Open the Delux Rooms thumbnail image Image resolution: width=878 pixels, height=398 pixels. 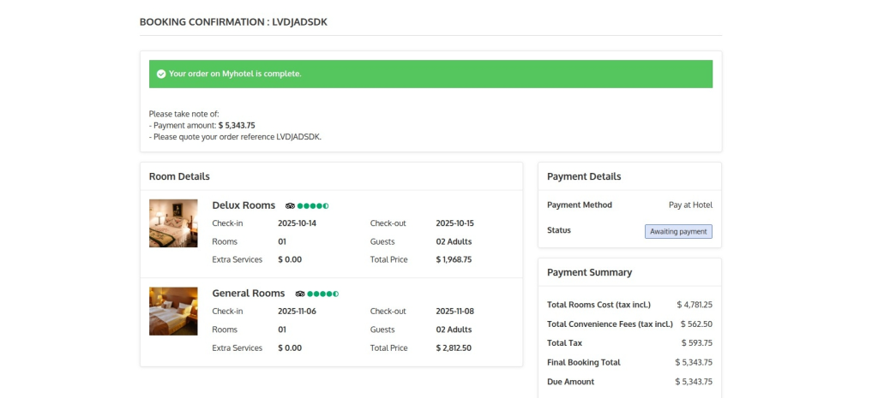click(x=173, y=223)
